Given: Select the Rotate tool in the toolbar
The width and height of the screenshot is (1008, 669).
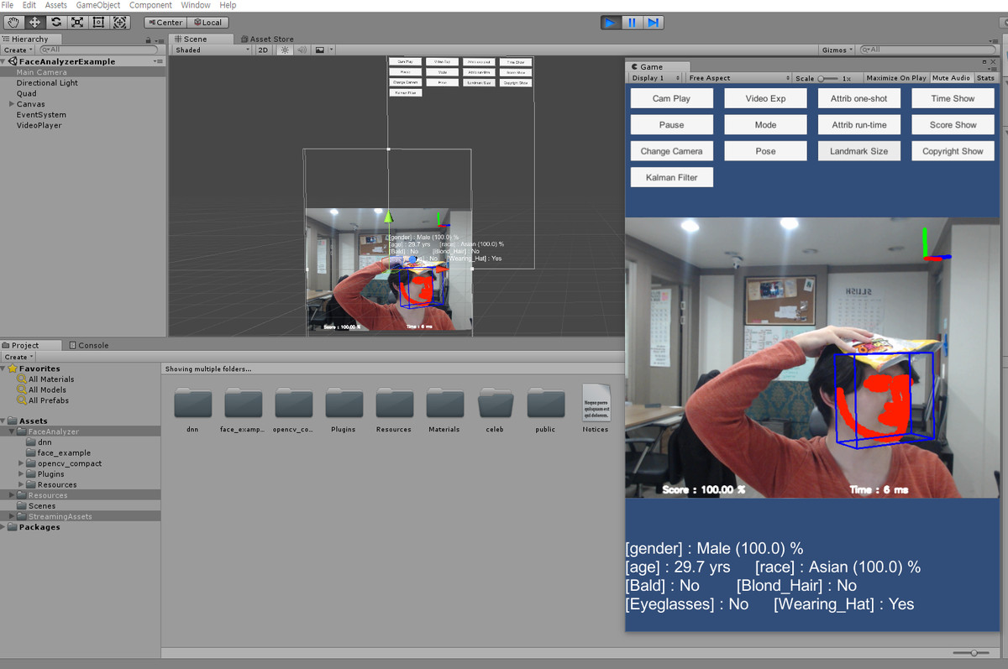Looking at the screenshot, I should click(x=56, y=23).
